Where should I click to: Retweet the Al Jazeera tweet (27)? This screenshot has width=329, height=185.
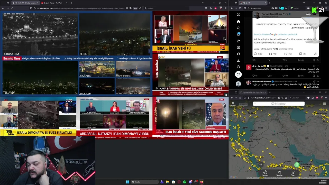click(x=270, y=76)
